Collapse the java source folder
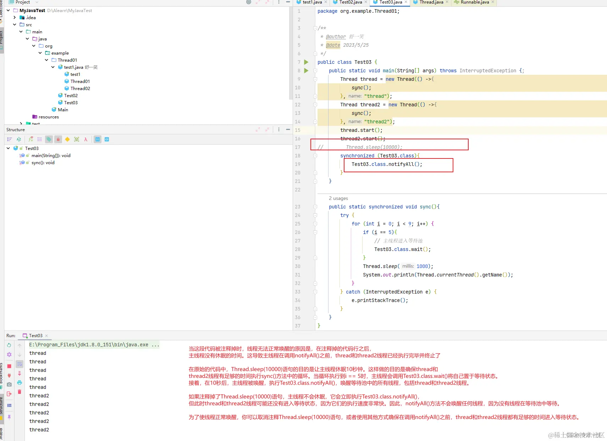Image resolution: width=607 pixels, height=441 pixels. (x=27, y=39)
